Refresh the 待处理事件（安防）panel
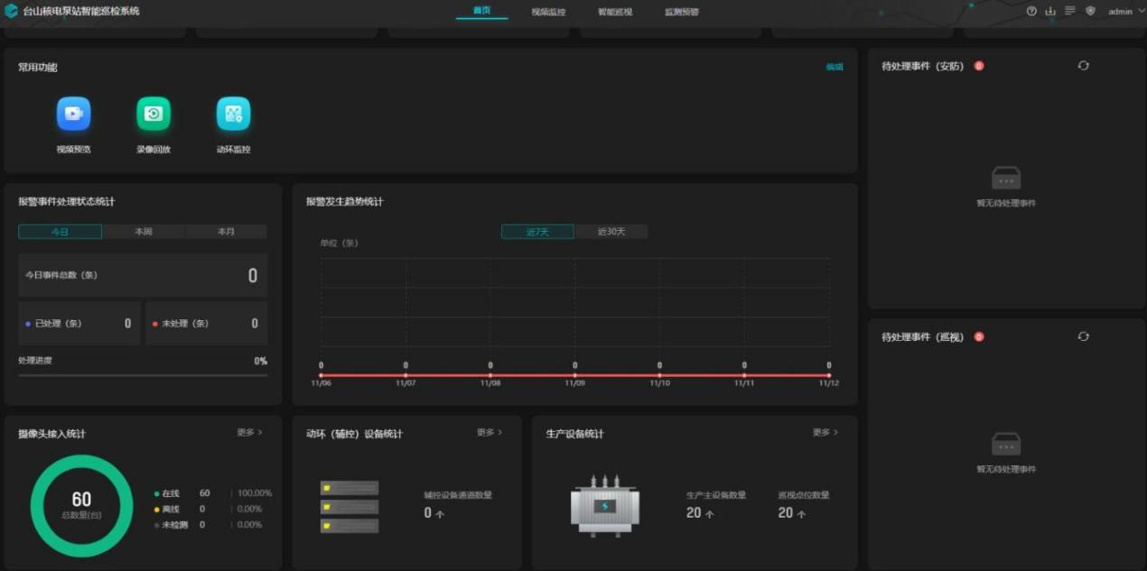Image resolution: width=1147 pixels, height=571 pixels. coord(1083,66)
